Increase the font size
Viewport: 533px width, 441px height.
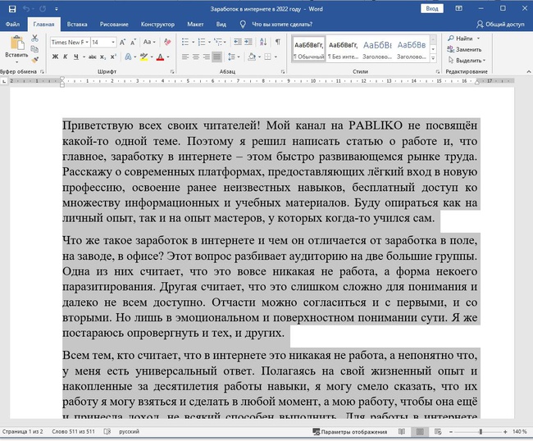click(122, 42)
